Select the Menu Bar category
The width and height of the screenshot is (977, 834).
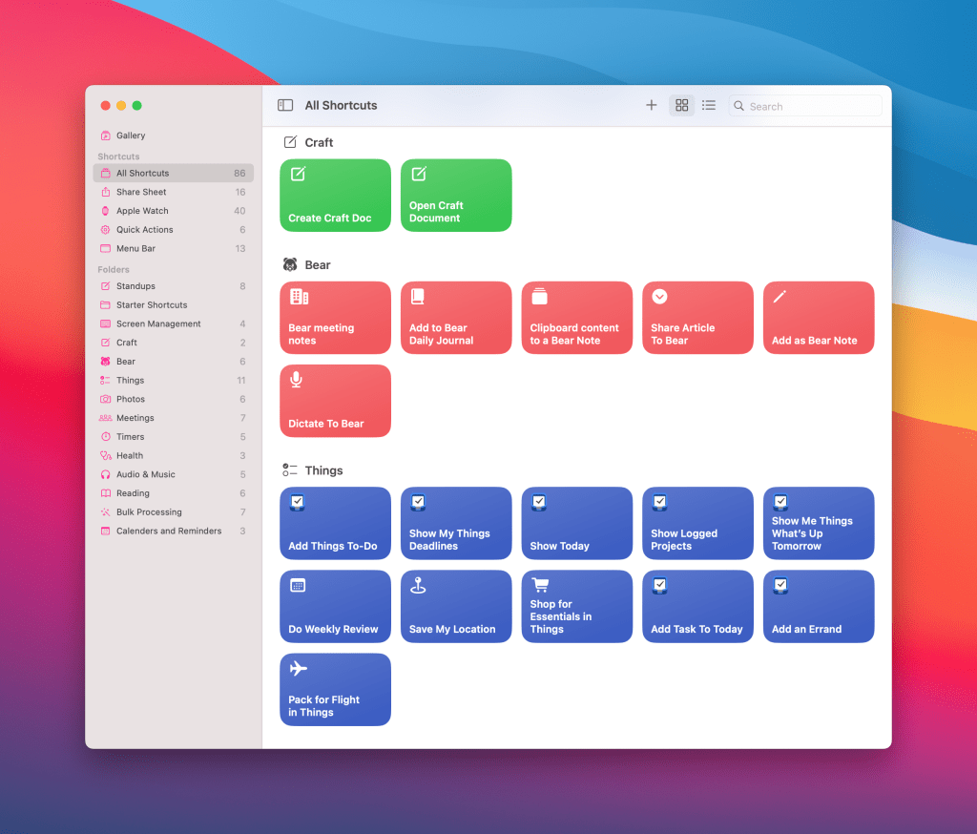(135, 249)
